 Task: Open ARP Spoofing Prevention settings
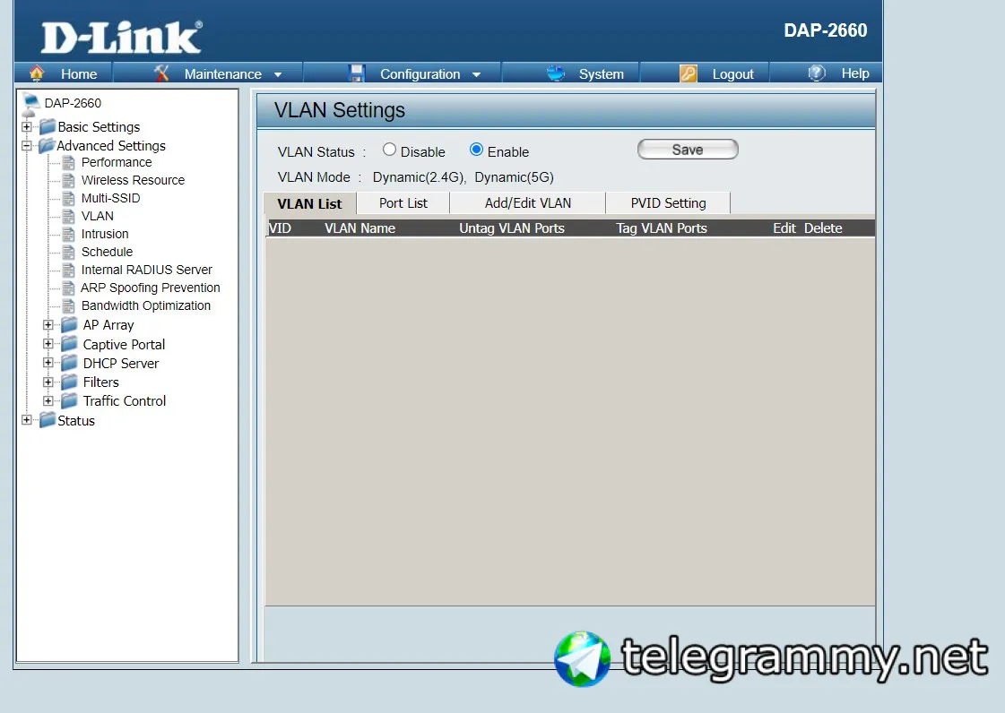[x=150, y=288]
